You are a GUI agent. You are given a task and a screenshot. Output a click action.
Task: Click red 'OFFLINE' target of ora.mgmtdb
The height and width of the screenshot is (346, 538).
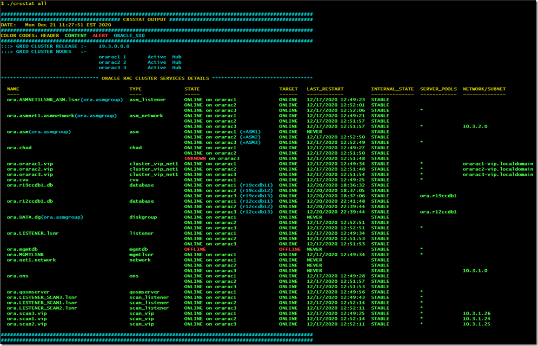point(290,249)
